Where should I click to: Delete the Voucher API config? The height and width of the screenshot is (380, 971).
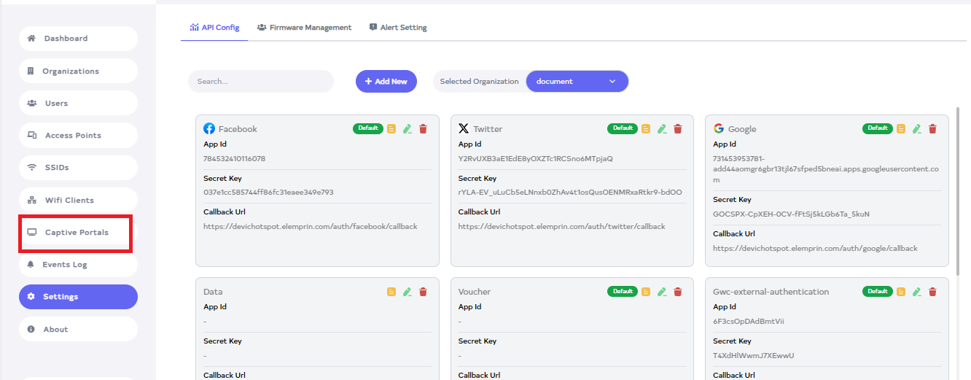pos(678,292)
